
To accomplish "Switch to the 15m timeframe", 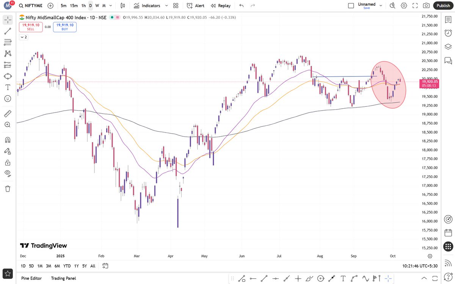I will click(74, 6).
